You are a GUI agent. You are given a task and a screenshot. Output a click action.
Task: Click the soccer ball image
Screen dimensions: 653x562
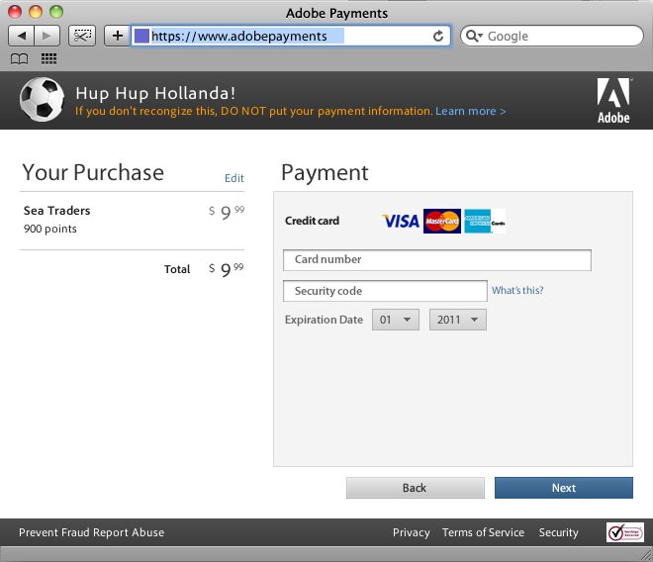pos(42,100)
